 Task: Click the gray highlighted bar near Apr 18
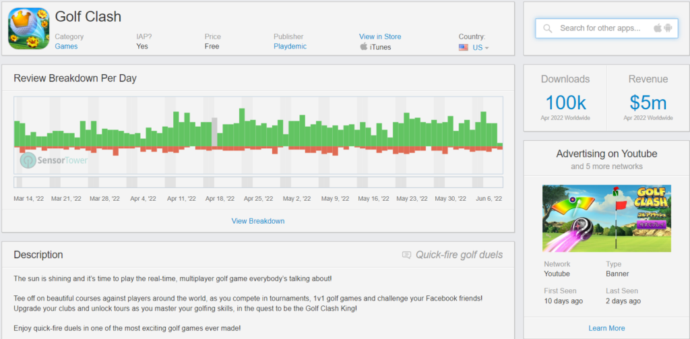[214, 132]
